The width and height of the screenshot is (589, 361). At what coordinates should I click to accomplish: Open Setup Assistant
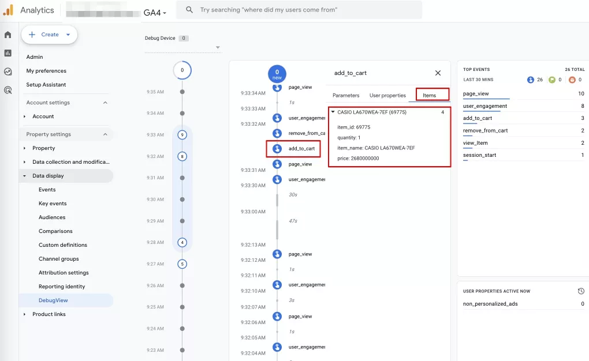point(46,85)
